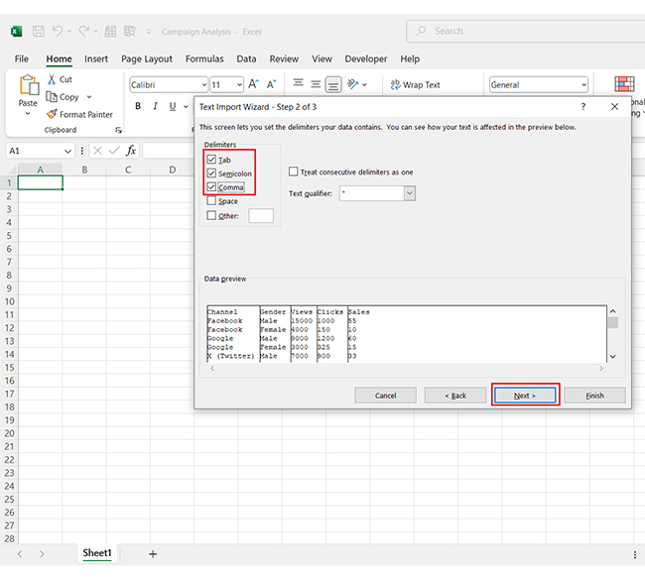The height and width of the screenshot is (581, 645).
Task: Click the Undo arrow icon
Action: (x=58, y=31)
